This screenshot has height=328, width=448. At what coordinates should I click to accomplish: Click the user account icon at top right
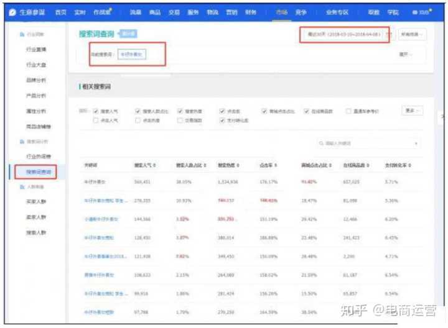coord(416,12)
